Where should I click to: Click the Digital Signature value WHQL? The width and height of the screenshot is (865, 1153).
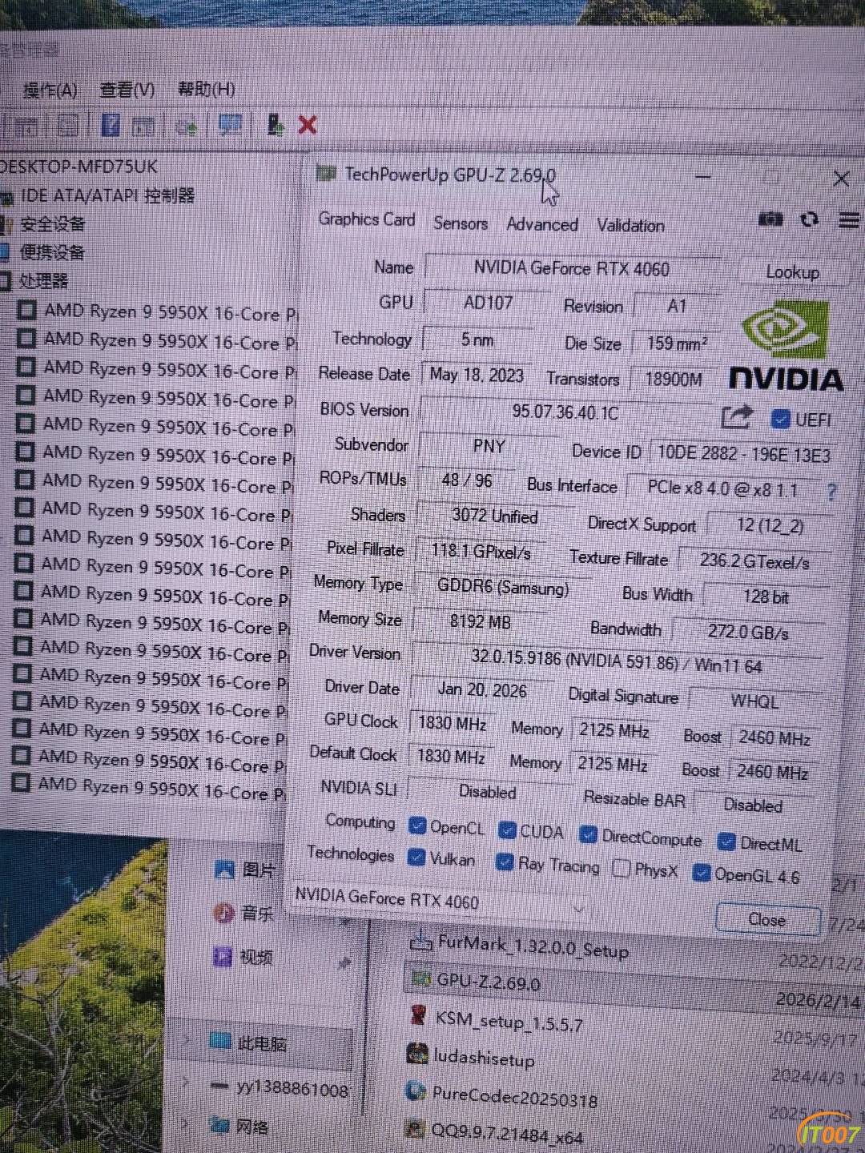click(754, 701)
